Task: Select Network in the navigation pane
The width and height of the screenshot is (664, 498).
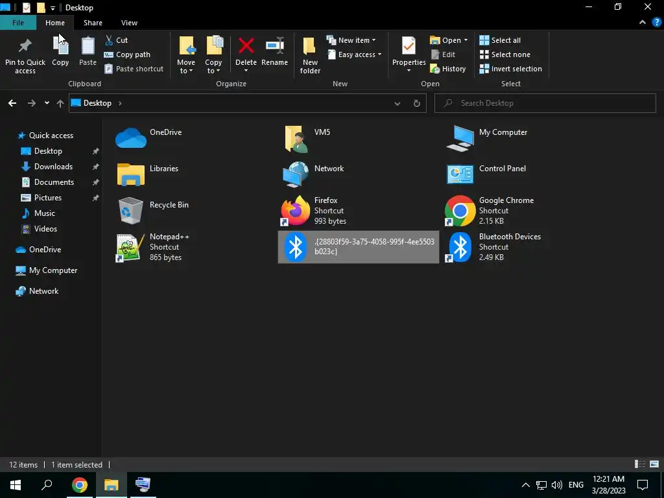Action: pyautogui.click(x=43, y=291)
